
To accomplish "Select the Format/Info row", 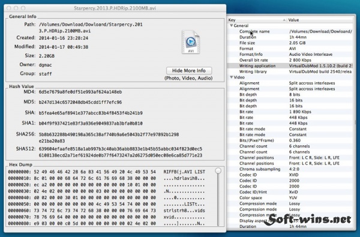I will click(290, 54).
